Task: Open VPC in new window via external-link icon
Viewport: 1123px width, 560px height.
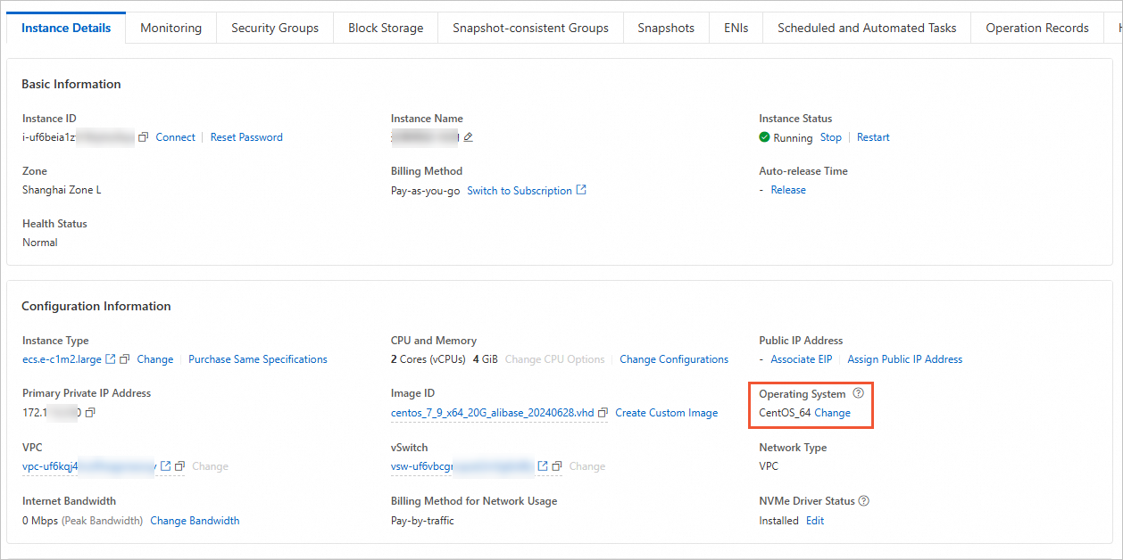Action: [x=165, y=466]
